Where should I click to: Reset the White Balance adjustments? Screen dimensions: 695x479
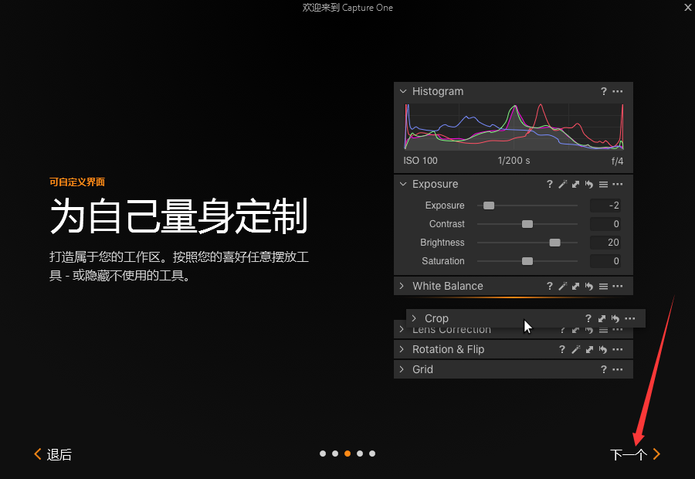coord(589,286)
